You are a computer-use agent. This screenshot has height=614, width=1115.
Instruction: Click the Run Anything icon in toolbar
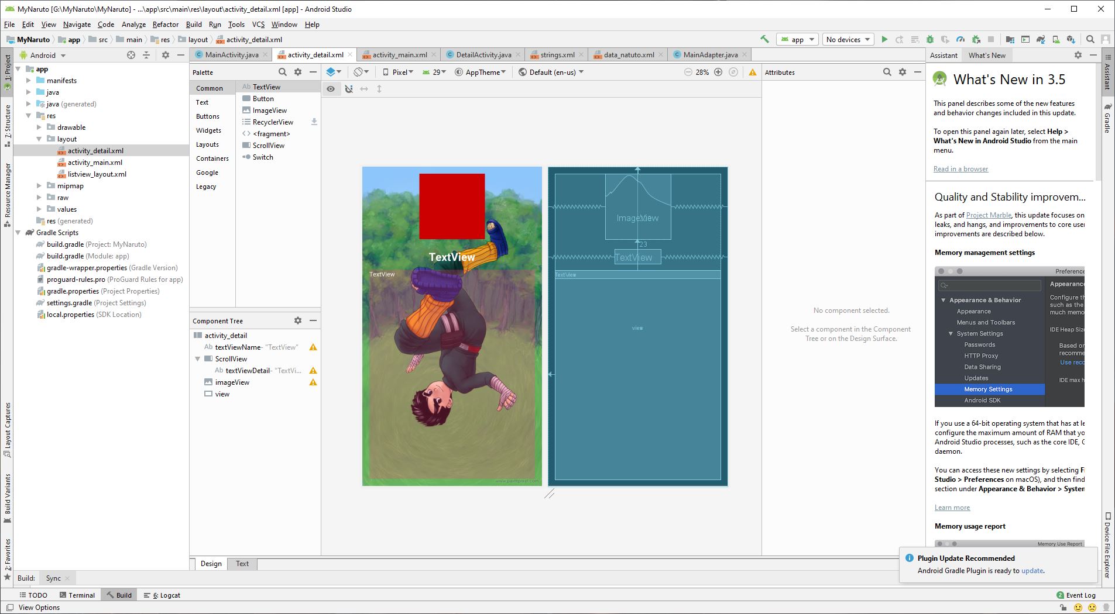click(1025, 39)
